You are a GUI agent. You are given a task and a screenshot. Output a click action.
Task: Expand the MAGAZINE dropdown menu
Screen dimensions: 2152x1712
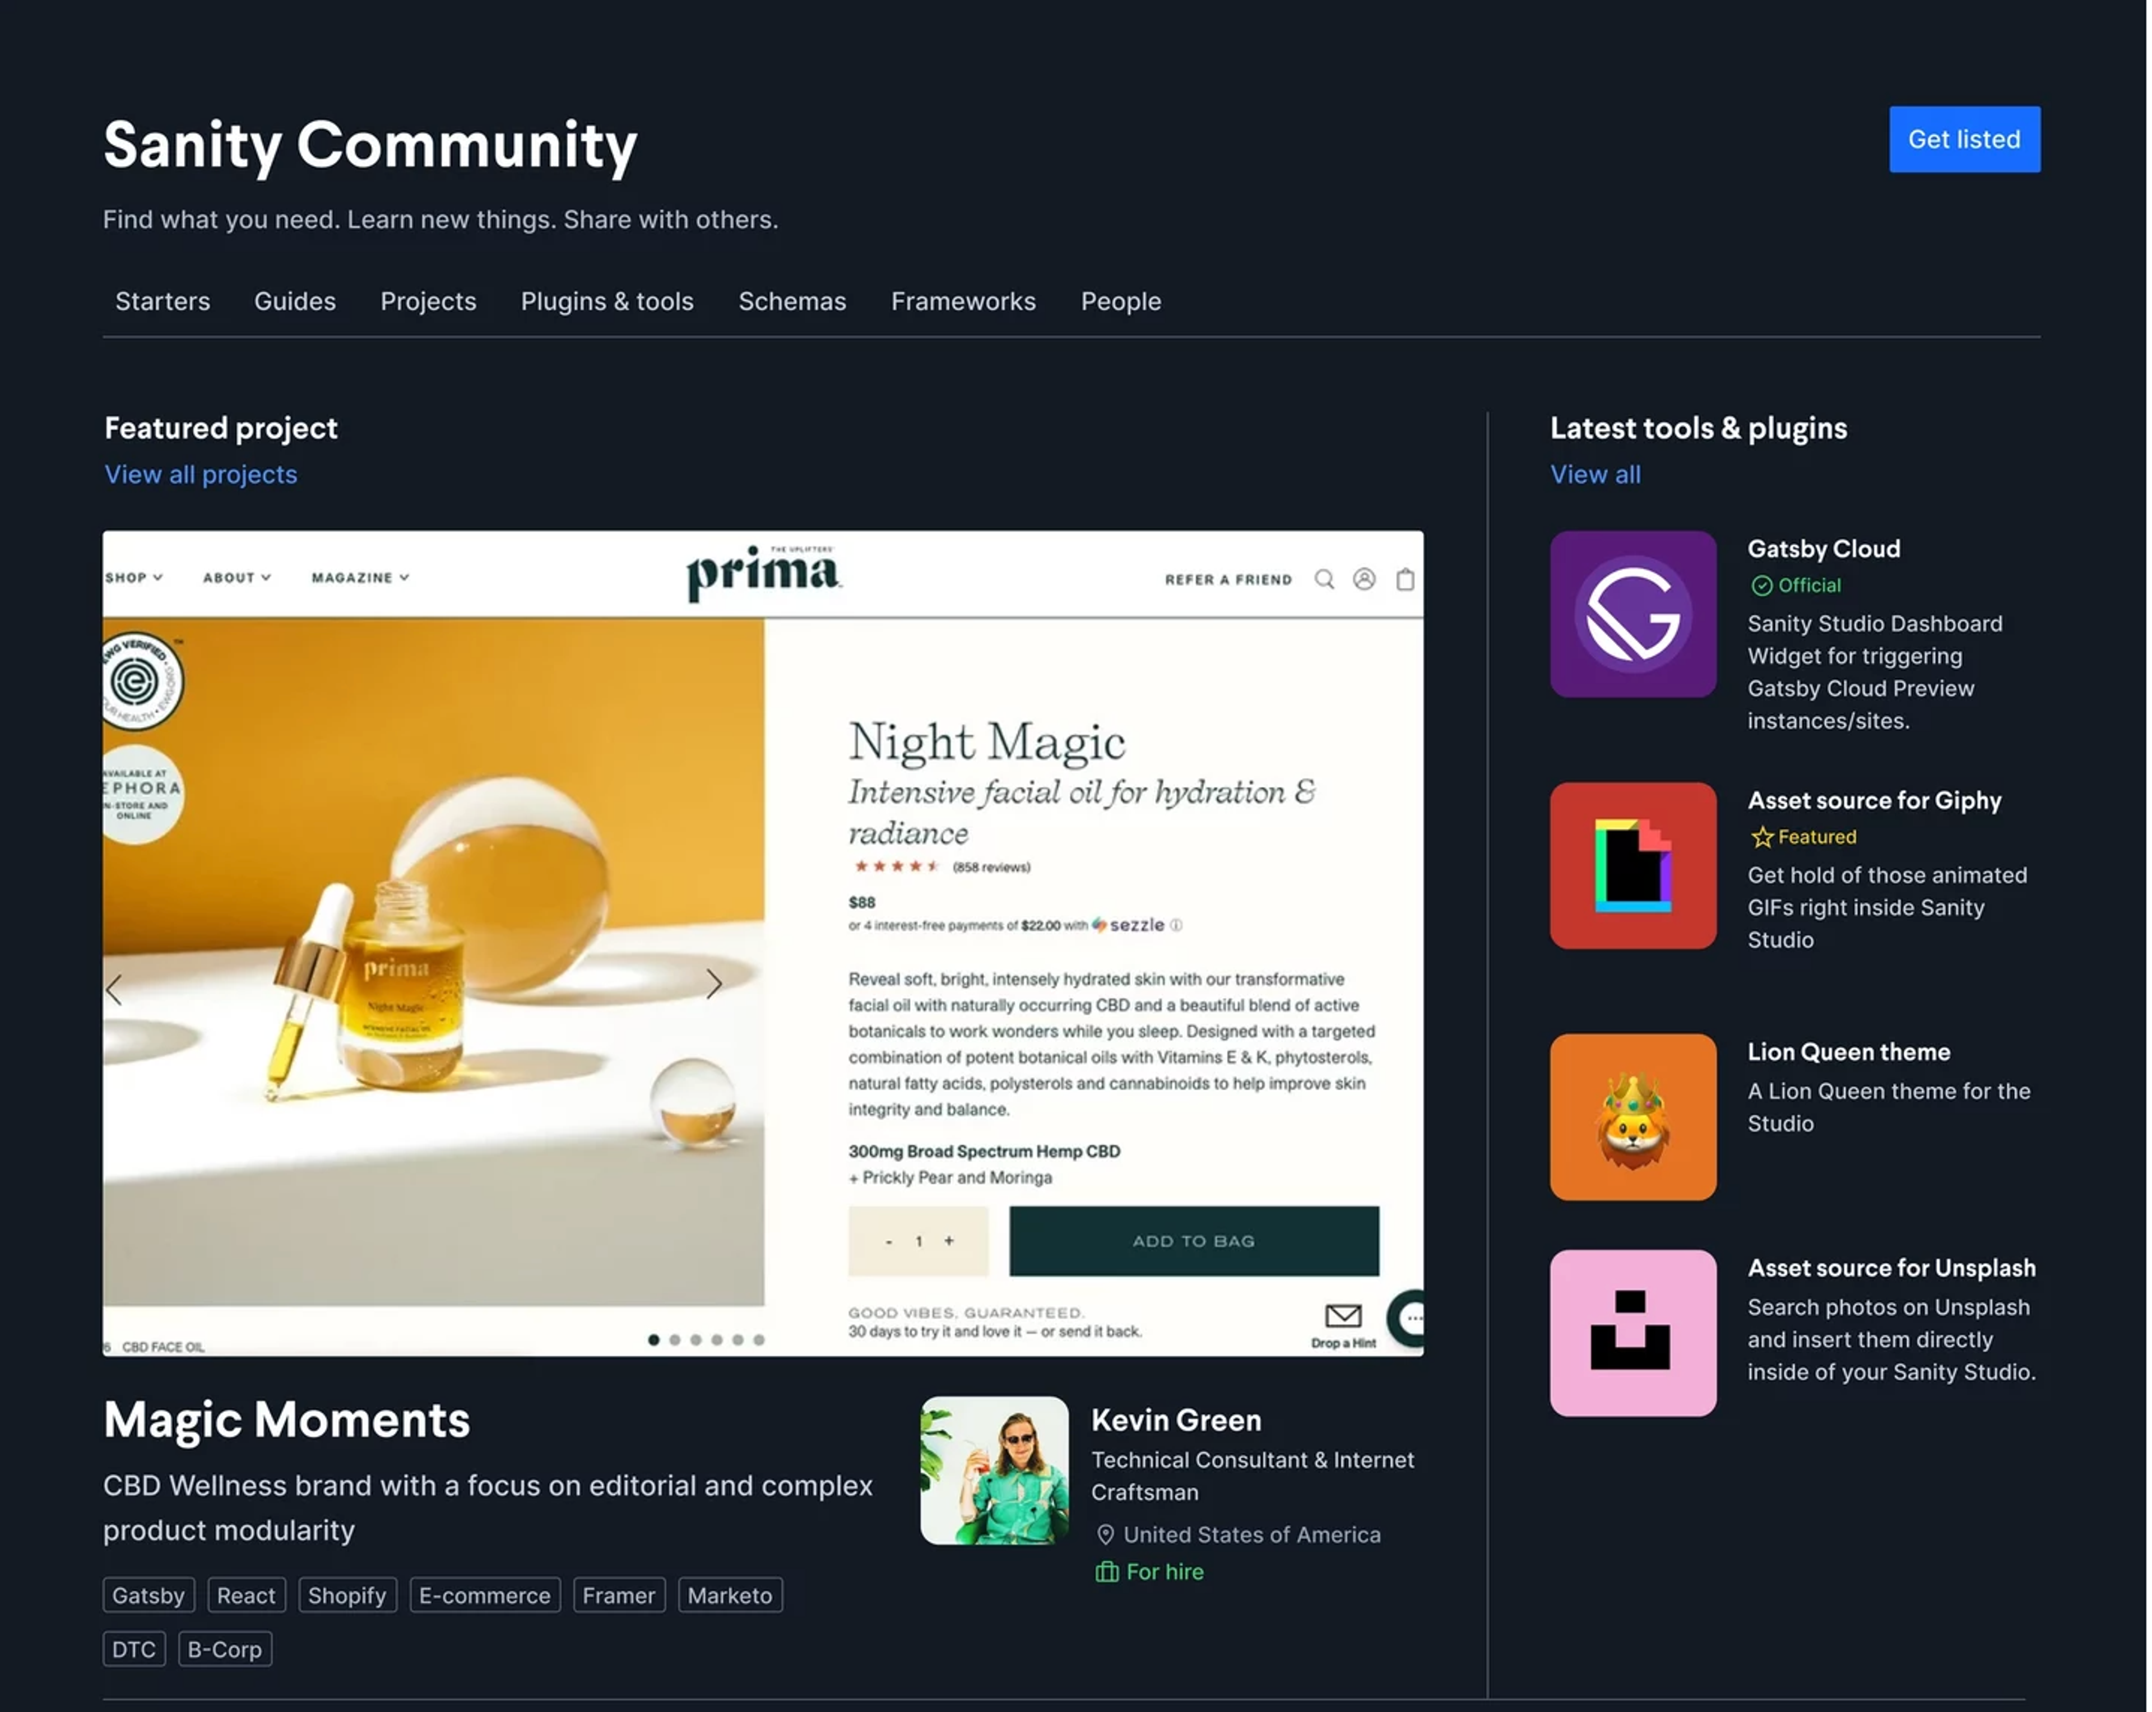(360, 578)
